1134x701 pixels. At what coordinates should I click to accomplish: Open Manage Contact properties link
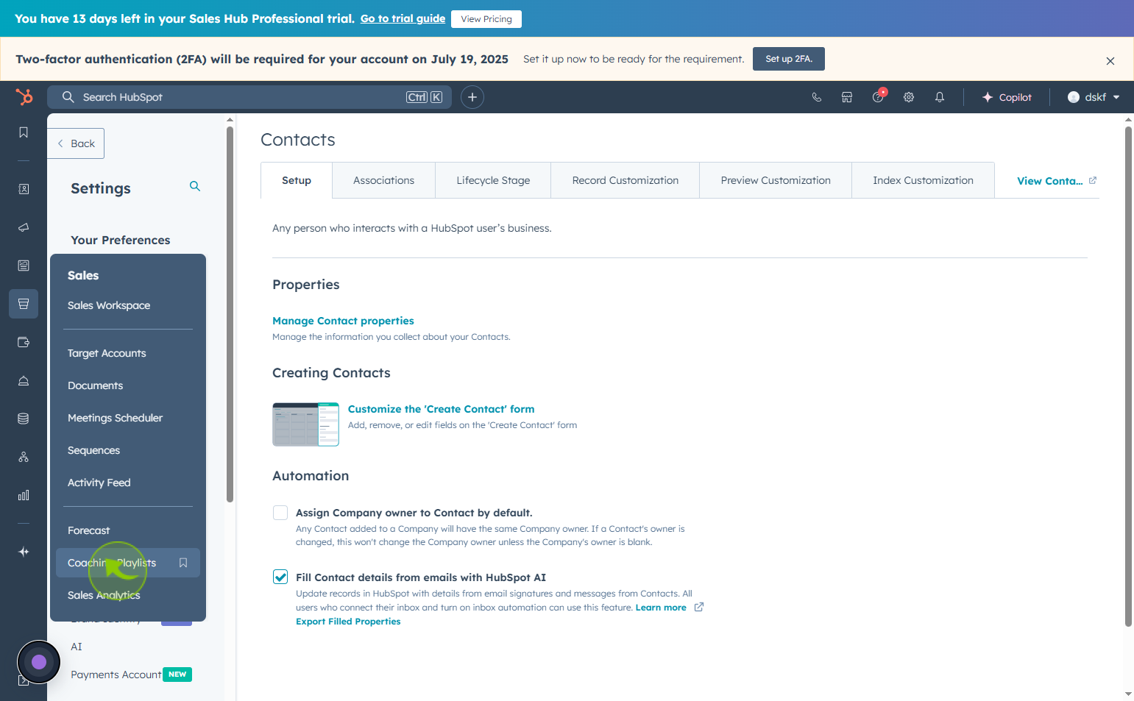click(x=343, y=321)
